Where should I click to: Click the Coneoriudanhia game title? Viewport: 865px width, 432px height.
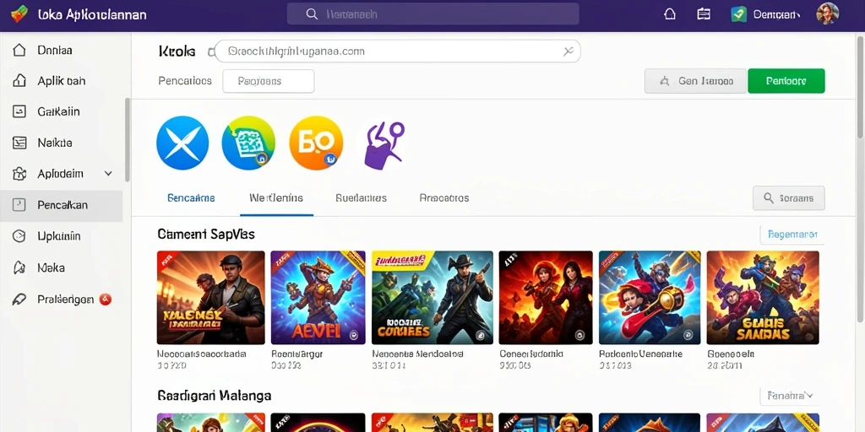(x=530, y=354)
